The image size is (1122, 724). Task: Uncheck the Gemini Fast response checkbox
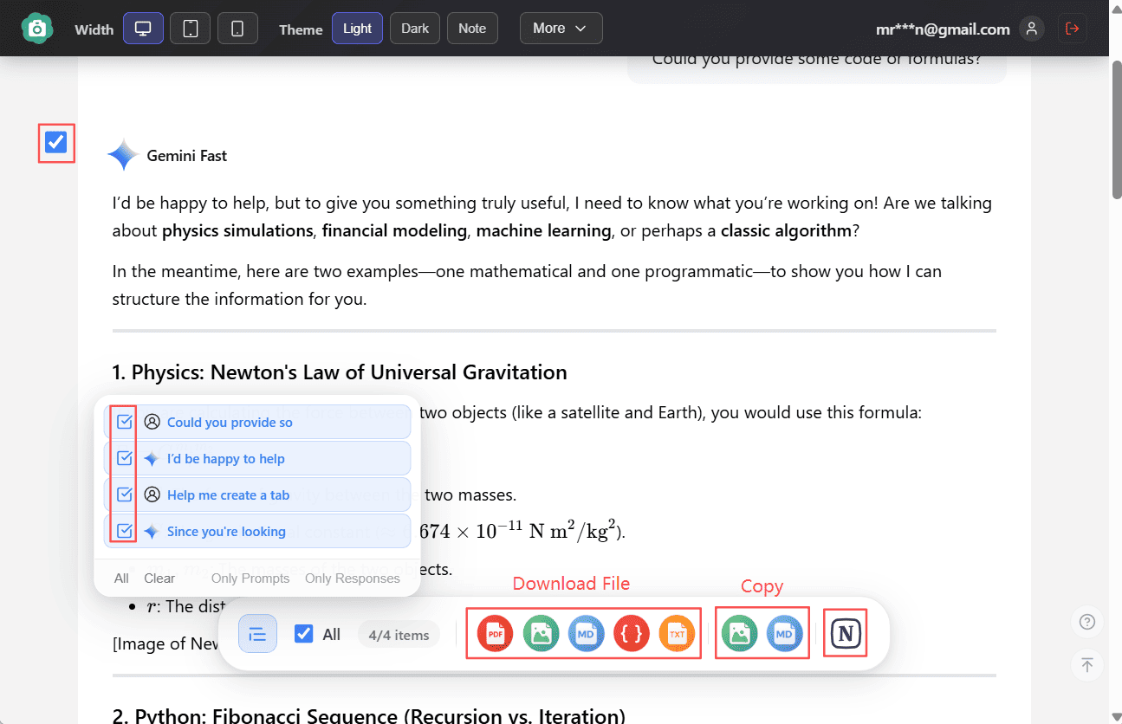point(56,143)
